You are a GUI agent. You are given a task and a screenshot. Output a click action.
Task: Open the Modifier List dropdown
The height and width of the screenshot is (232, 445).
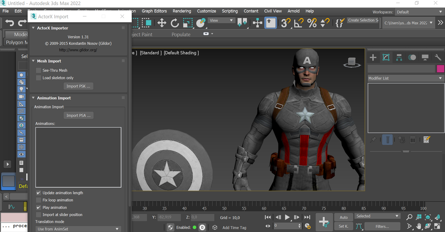pyautogui.click(x=406, y=78)
